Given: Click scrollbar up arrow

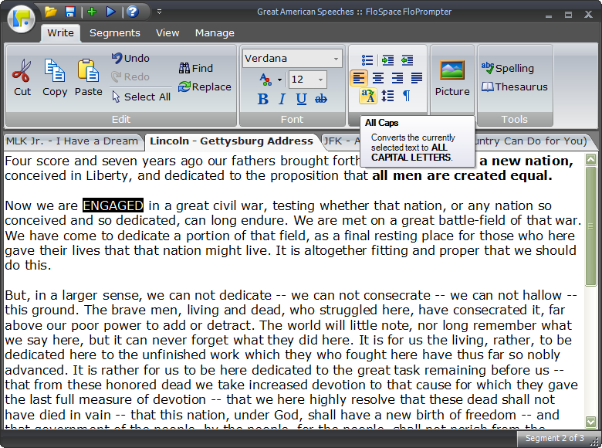Looking at the screenshot, I should coord(590,159).
